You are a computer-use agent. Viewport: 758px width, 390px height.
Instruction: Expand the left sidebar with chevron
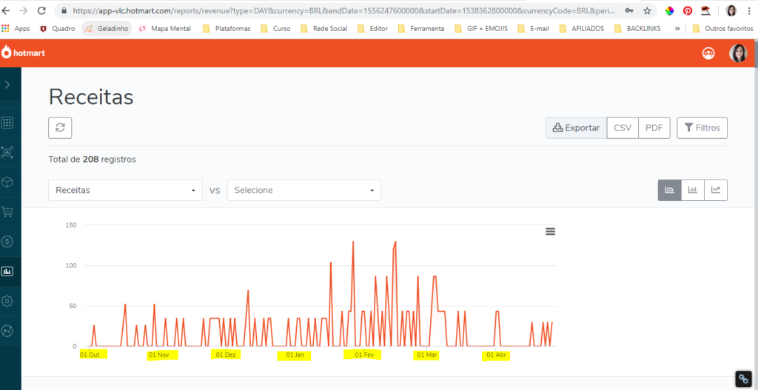pos(7,85)
